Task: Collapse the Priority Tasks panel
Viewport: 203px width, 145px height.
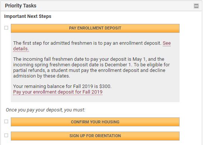Action: pyautogui.click(x=196, y=6)
